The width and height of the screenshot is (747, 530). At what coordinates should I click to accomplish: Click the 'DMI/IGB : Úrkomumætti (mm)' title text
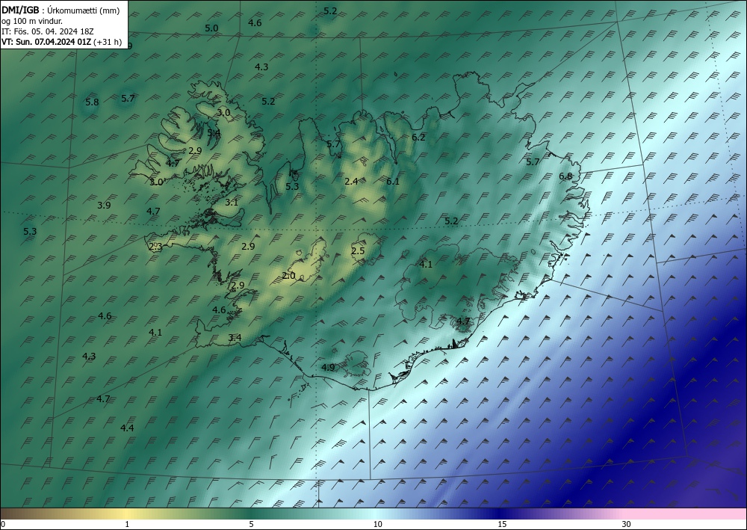pyautogui.click(x=61, y=10)
